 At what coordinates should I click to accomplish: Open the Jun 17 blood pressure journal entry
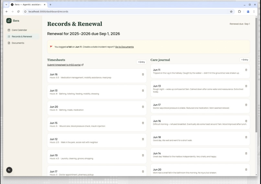[200, 106]
